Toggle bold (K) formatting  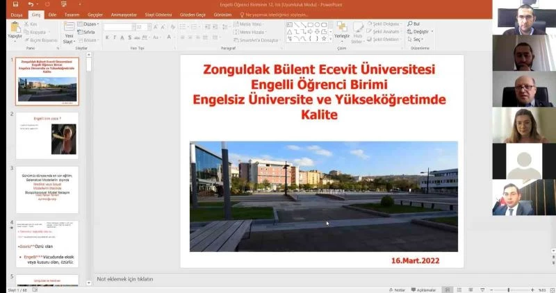coord(107,37)
